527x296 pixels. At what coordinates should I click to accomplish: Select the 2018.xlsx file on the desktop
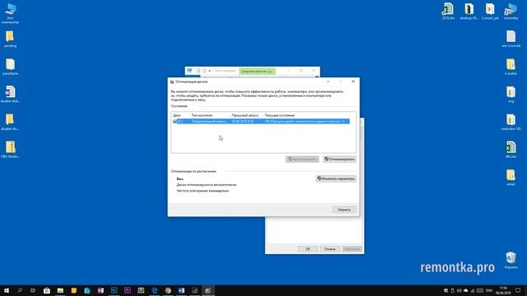click(448, 11)
